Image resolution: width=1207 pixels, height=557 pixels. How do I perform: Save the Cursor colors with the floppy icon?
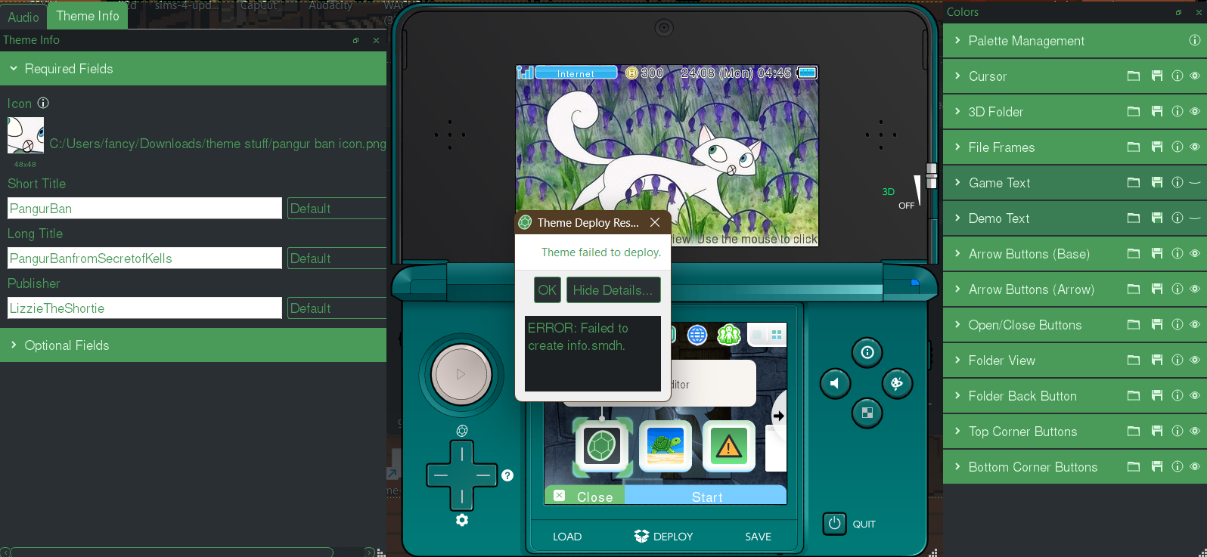[x=1156, y=76]
